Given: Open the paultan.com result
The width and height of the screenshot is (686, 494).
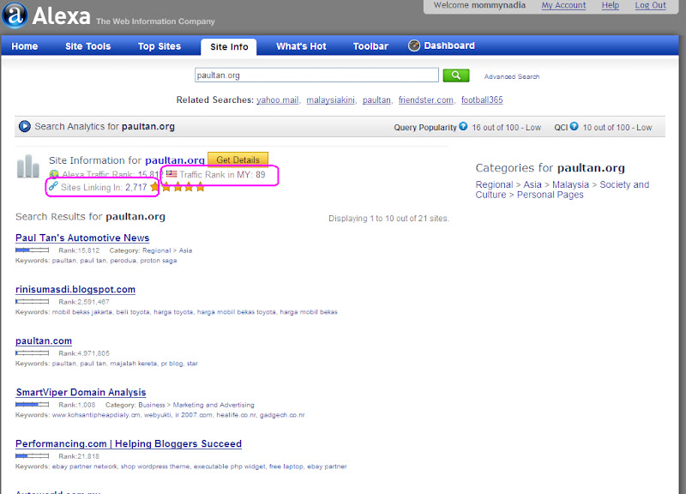Looking at the screenshot, I should [44, 340].
